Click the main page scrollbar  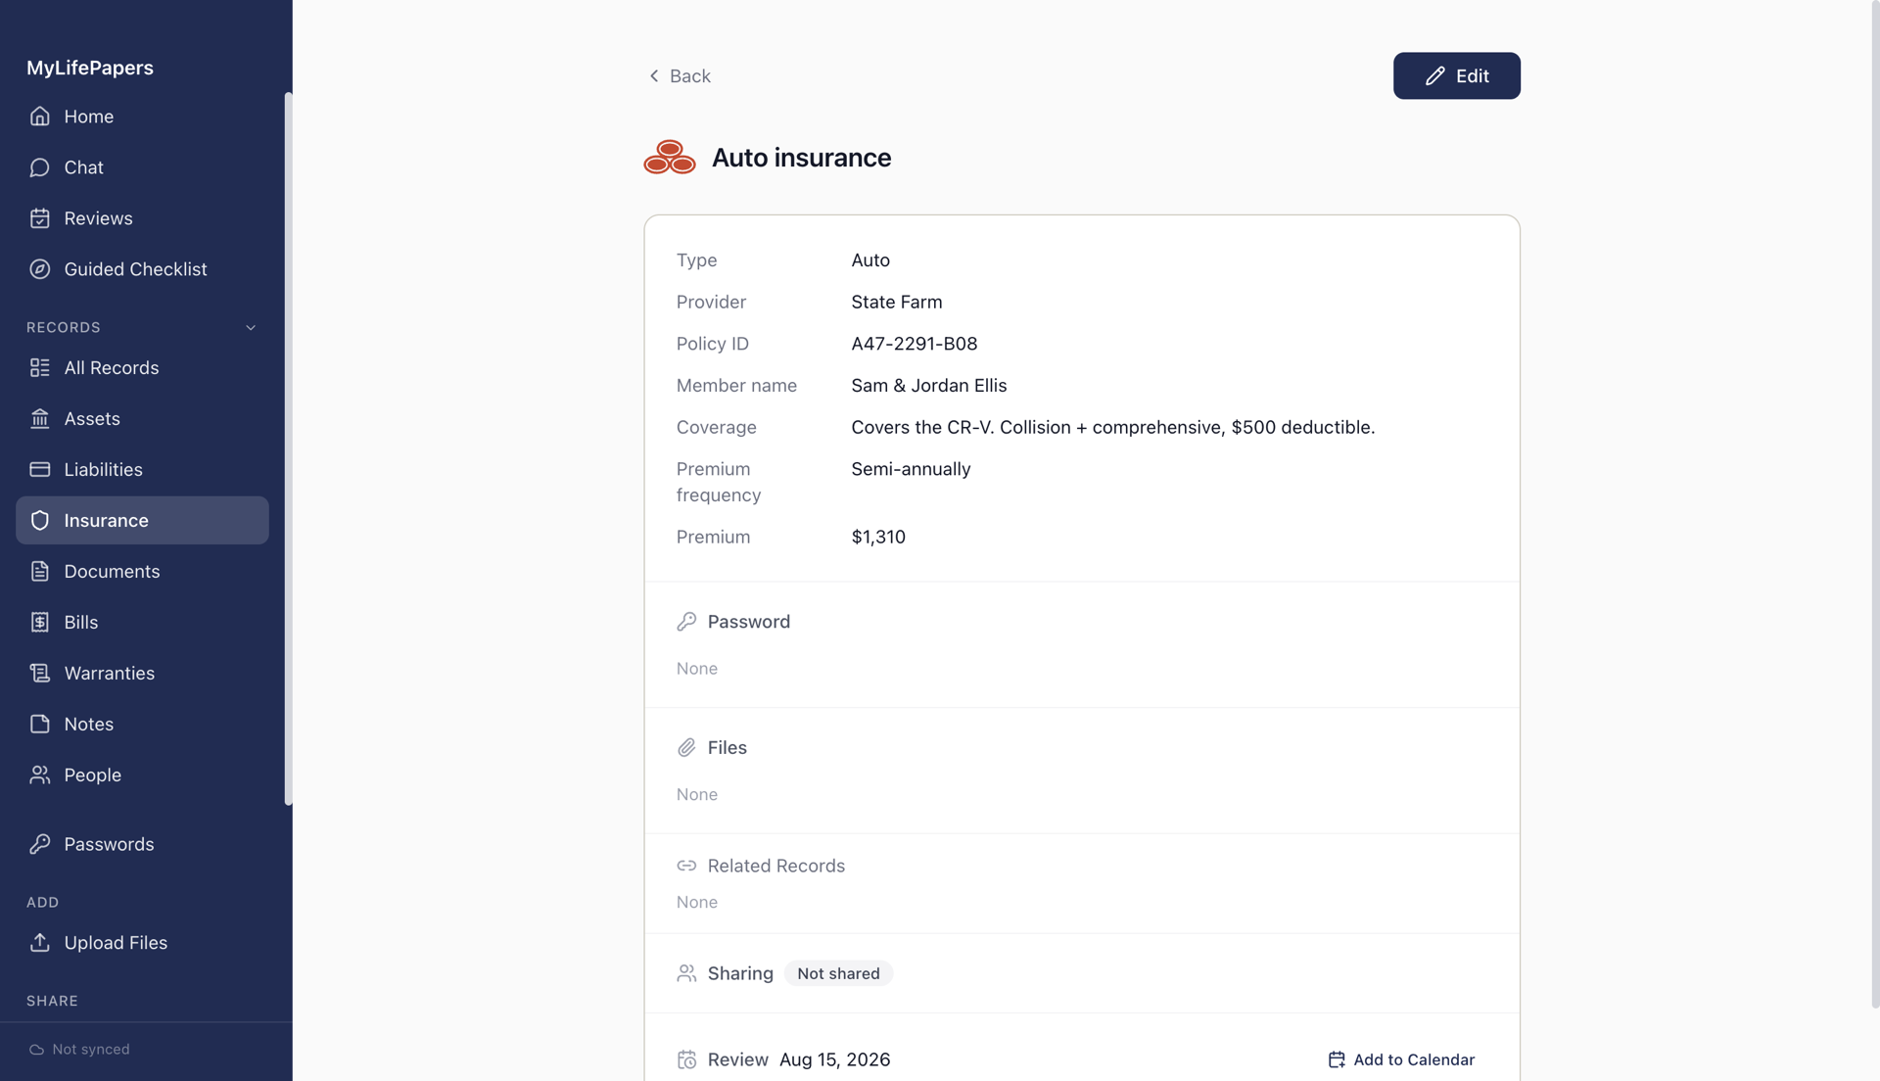[x=1874, y=504]
